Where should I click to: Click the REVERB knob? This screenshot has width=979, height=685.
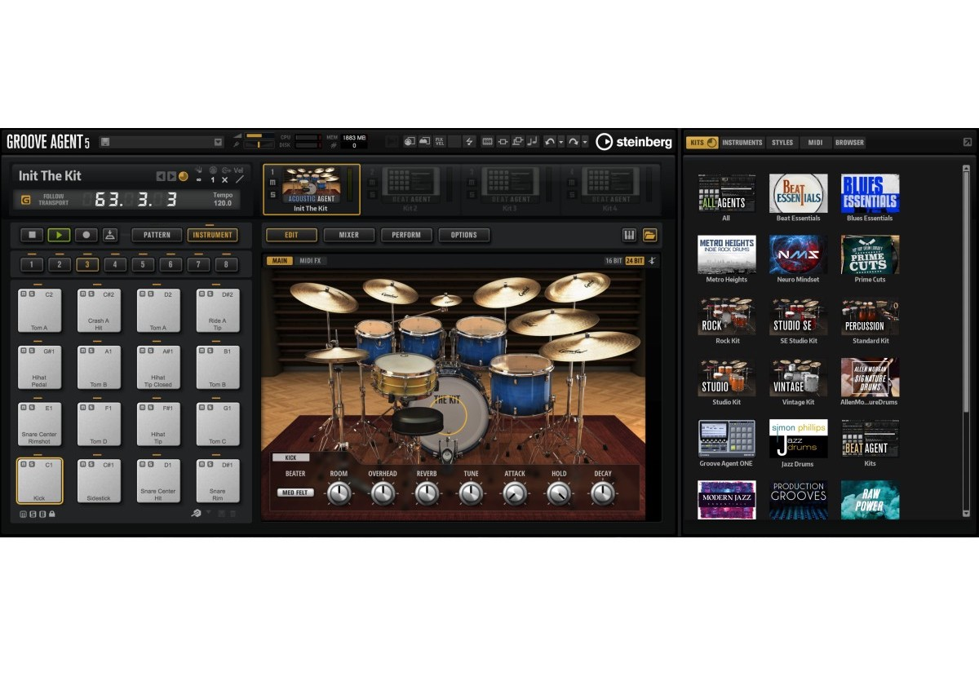pyautogui.click(x=427, y=493)
